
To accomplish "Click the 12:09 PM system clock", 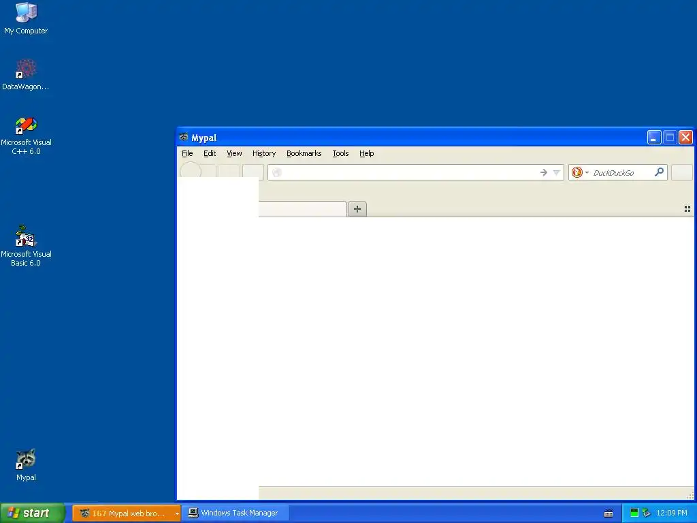I will click(x=671, y=513).
